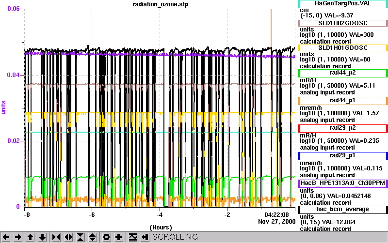Click the 04:22:08 timestamp on the time axis
Viewport: 388px width, 243px height.
coord(276,214)
